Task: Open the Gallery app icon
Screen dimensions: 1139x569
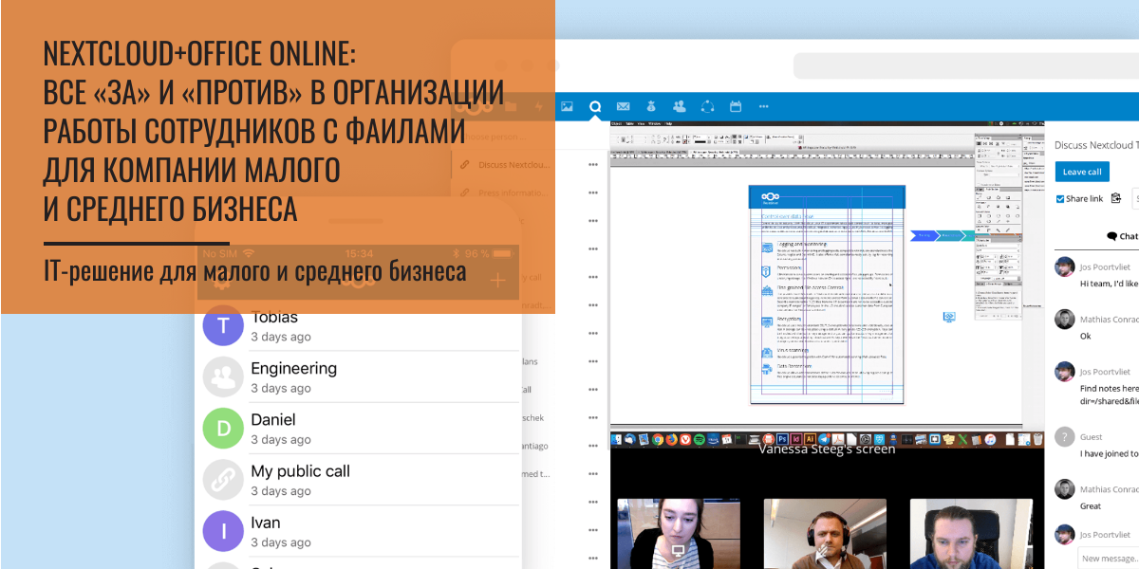Action: point(569,106)
